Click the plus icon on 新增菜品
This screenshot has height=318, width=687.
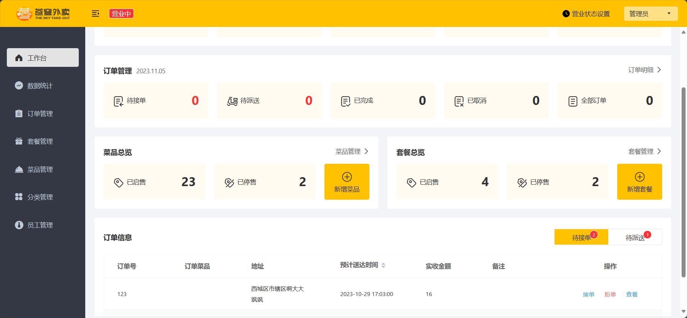pos(347,177)
